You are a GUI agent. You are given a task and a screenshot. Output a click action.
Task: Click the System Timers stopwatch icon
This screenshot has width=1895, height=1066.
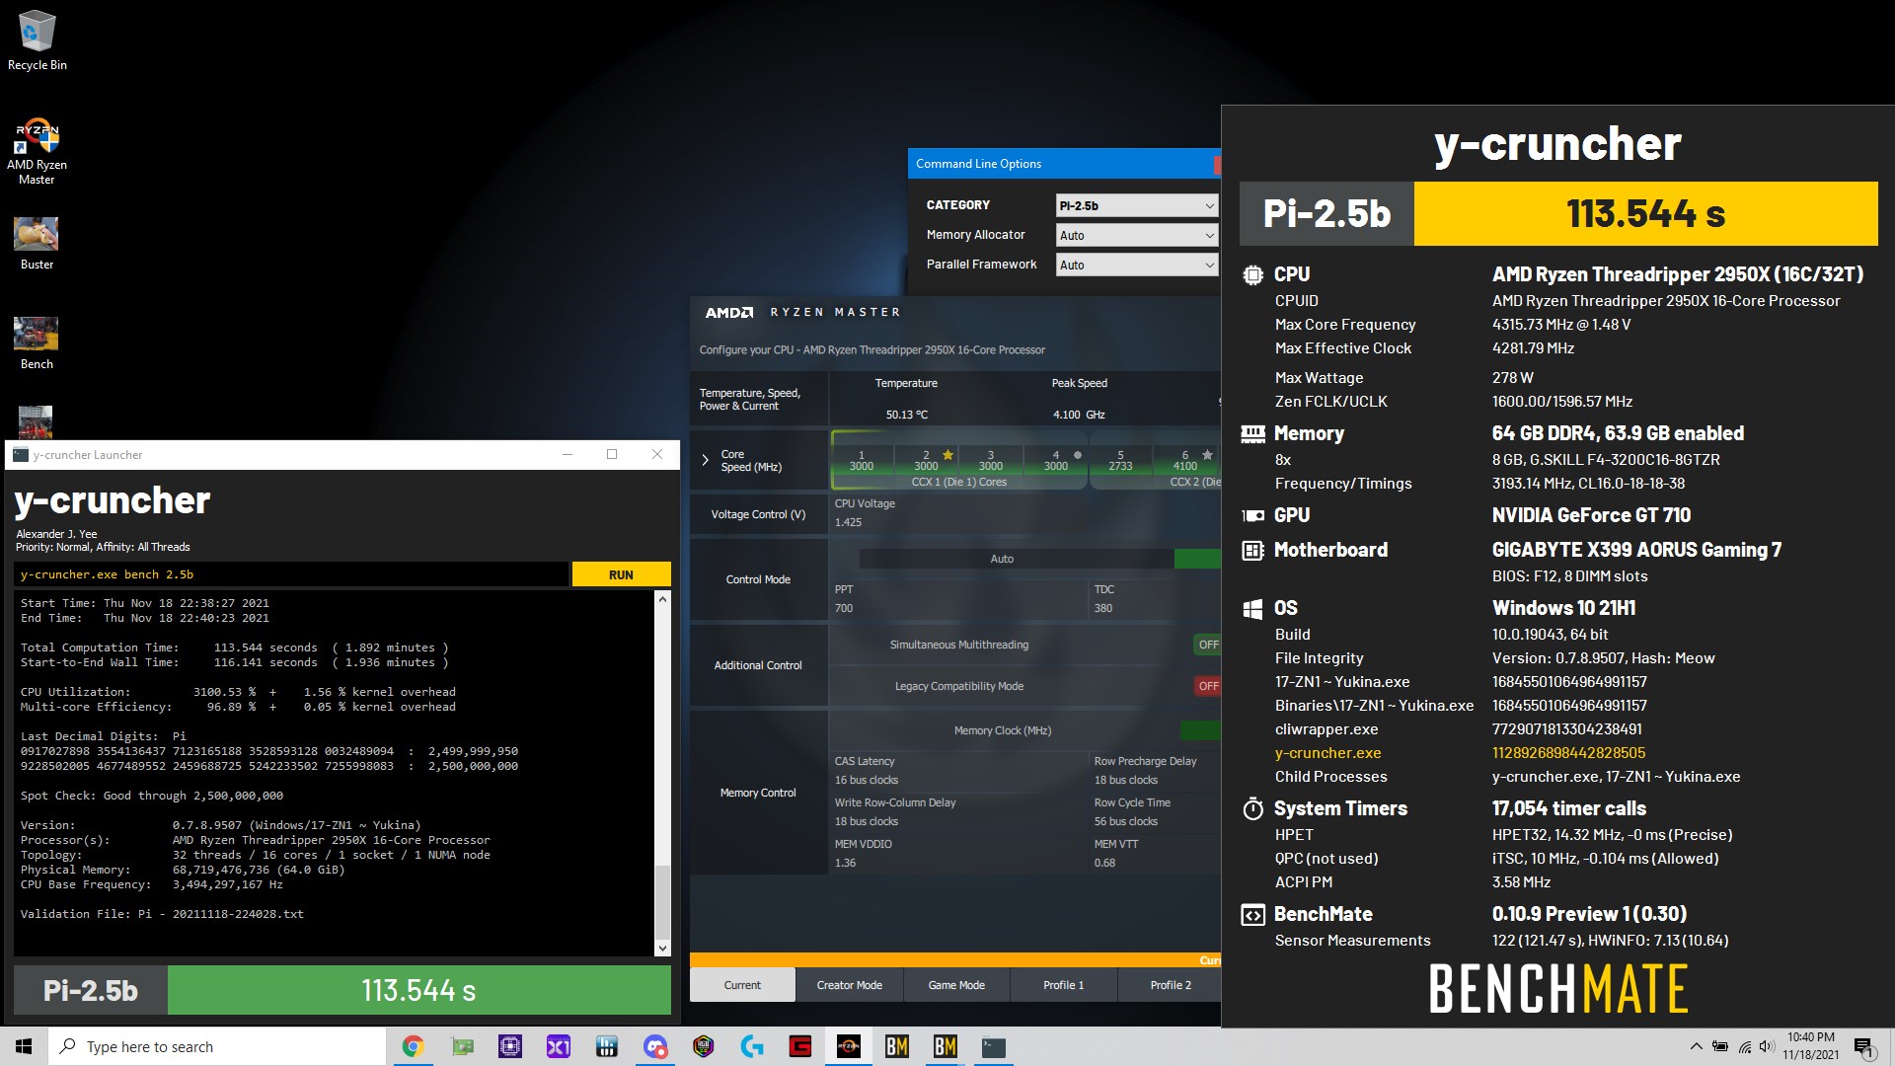point(1252,809)
